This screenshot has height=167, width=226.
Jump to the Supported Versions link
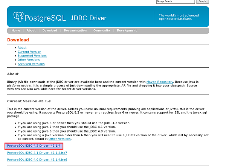[x=32, y=56]
